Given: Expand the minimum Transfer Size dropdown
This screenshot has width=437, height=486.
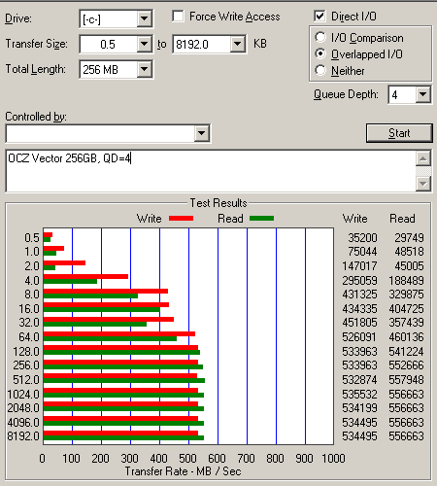Looking at the screenshot, I should click(144, 44).
